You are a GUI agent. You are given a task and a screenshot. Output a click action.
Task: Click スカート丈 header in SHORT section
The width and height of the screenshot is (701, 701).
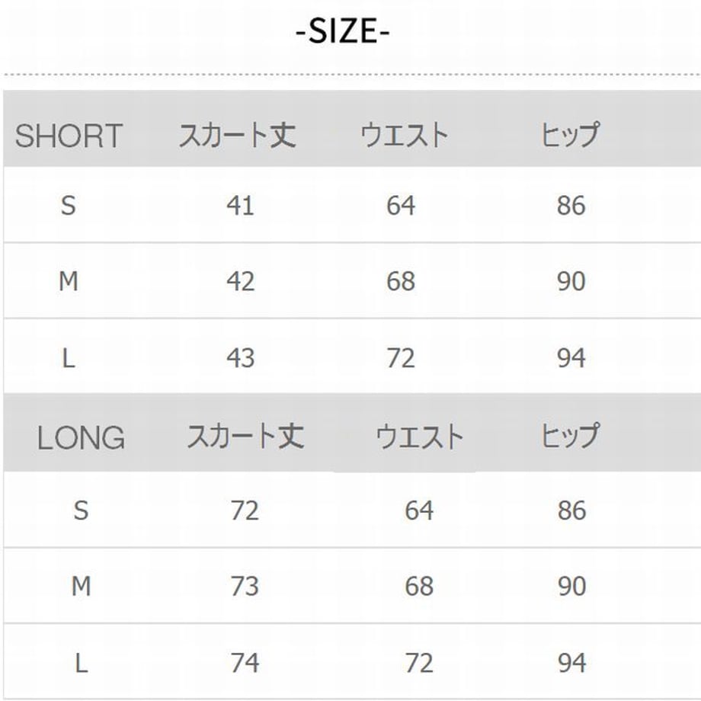click(x=238, y=135)
